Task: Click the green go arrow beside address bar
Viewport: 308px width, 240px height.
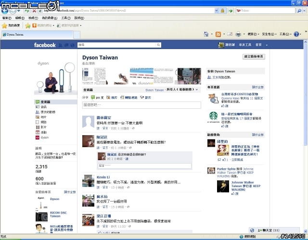Action: point(231,11)
